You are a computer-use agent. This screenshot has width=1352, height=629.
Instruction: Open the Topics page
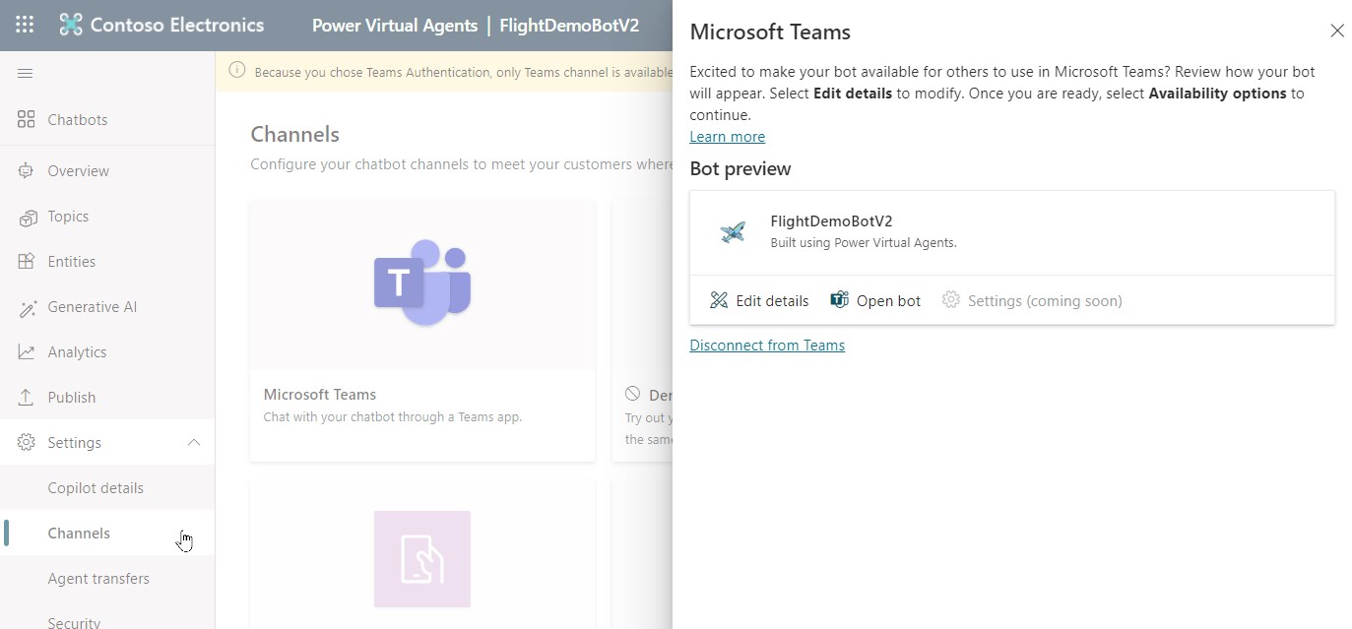[68, 217]
